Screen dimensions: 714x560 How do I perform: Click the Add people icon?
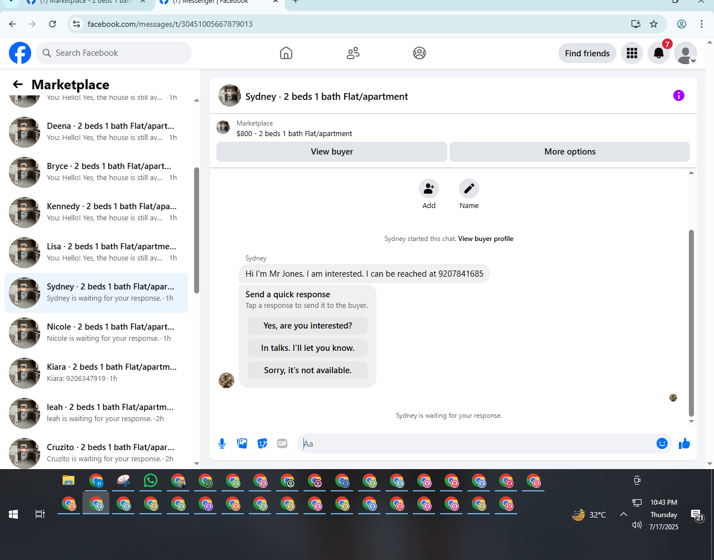(x=429, y=189)
